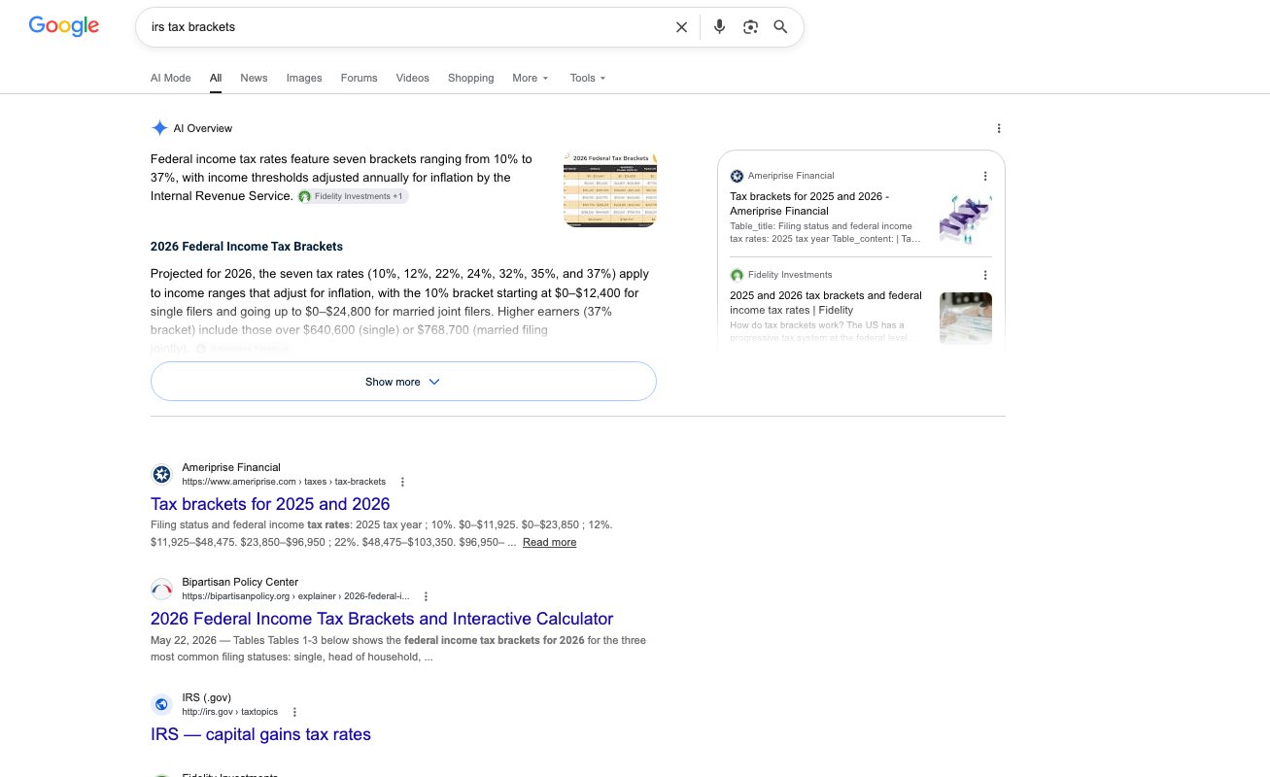Click Bipartisan Policy Center favicon

tap(161, 589)
